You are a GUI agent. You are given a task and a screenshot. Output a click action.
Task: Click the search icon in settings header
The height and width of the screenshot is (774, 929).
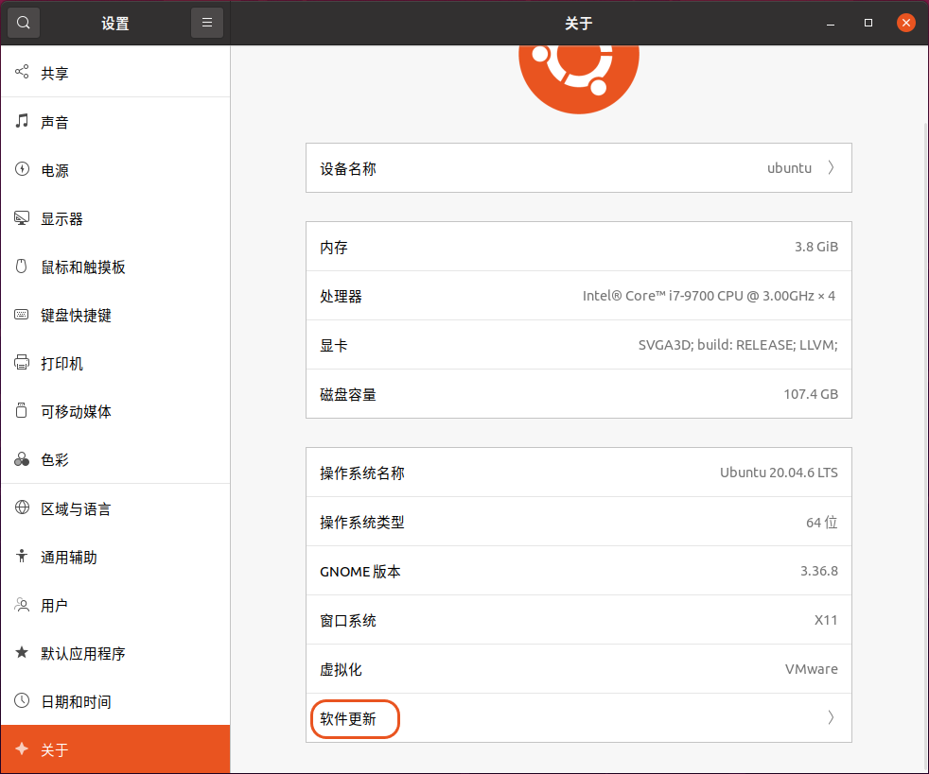[23, 23]
